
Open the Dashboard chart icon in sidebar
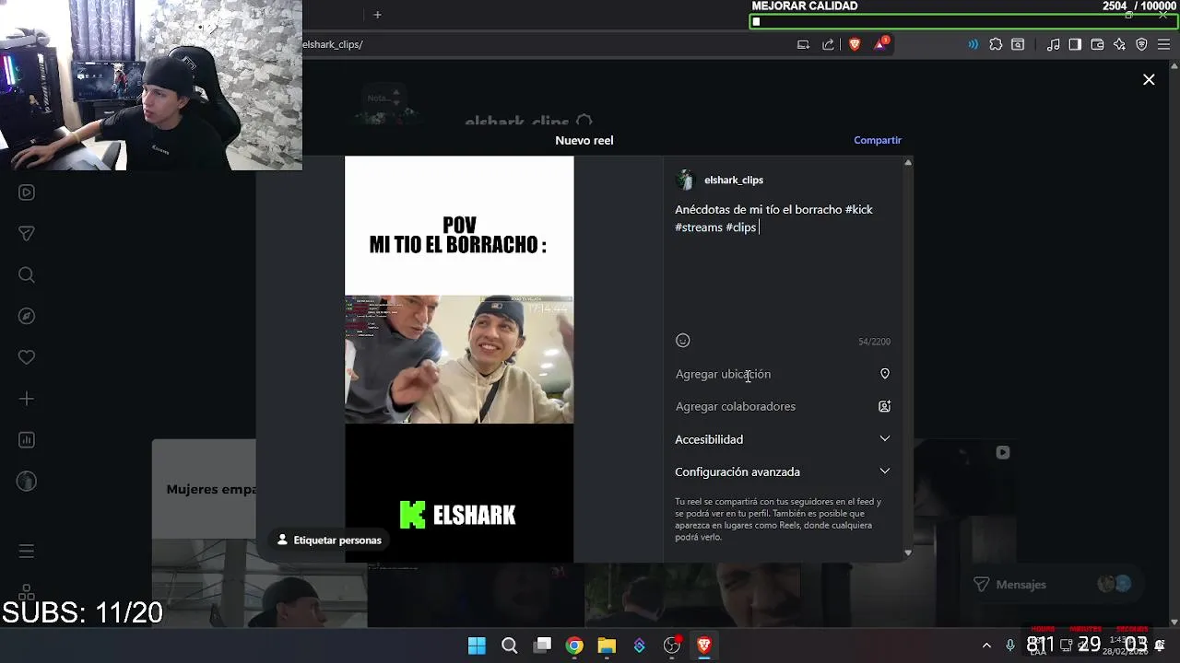[27, 440]
